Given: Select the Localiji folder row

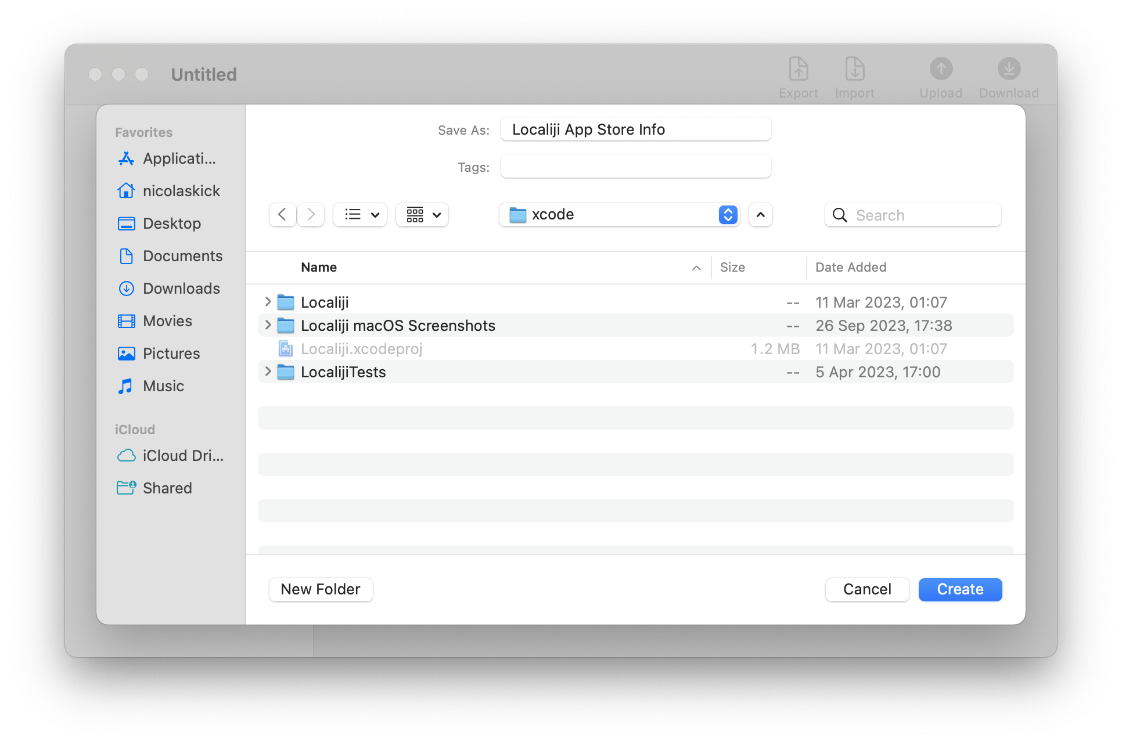Looking at the screenshot, I should tap(635, 302).
